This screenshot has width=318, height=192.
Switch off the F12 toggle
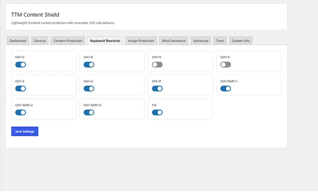[x=157, y=113]
